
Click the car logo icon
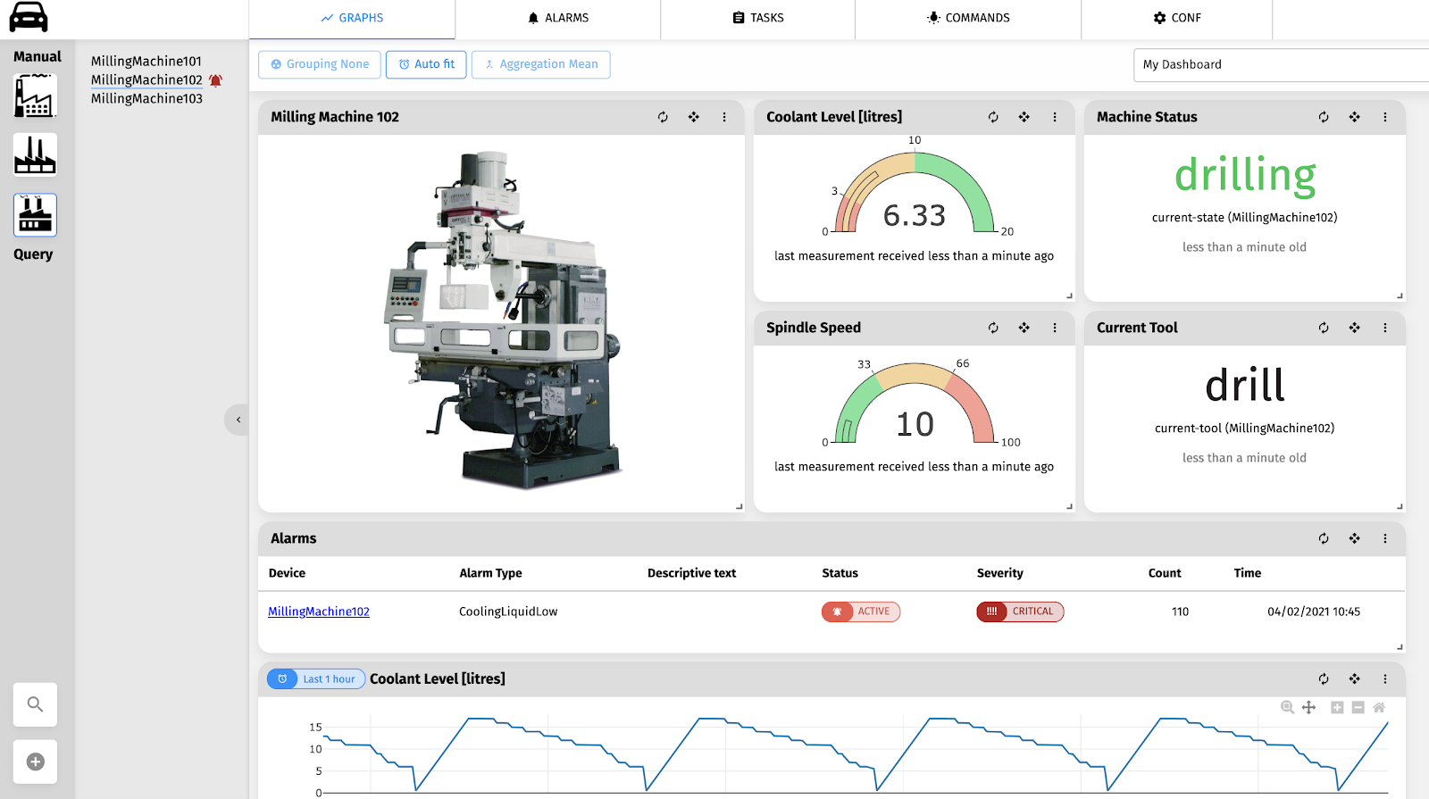click(x=29, y=17)
